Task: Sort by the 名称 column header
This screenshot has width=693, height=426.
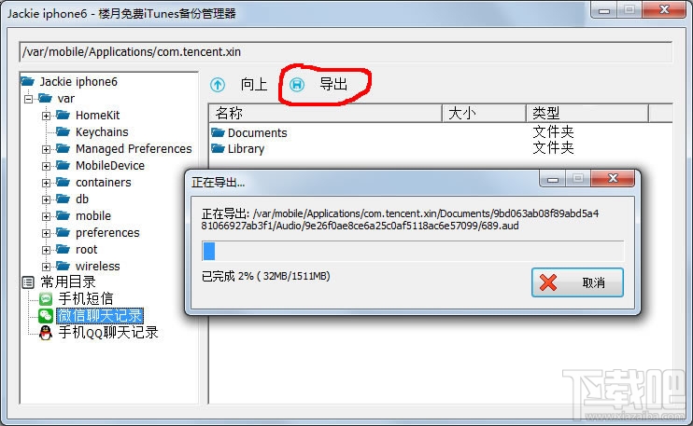Action: (325, 113)
